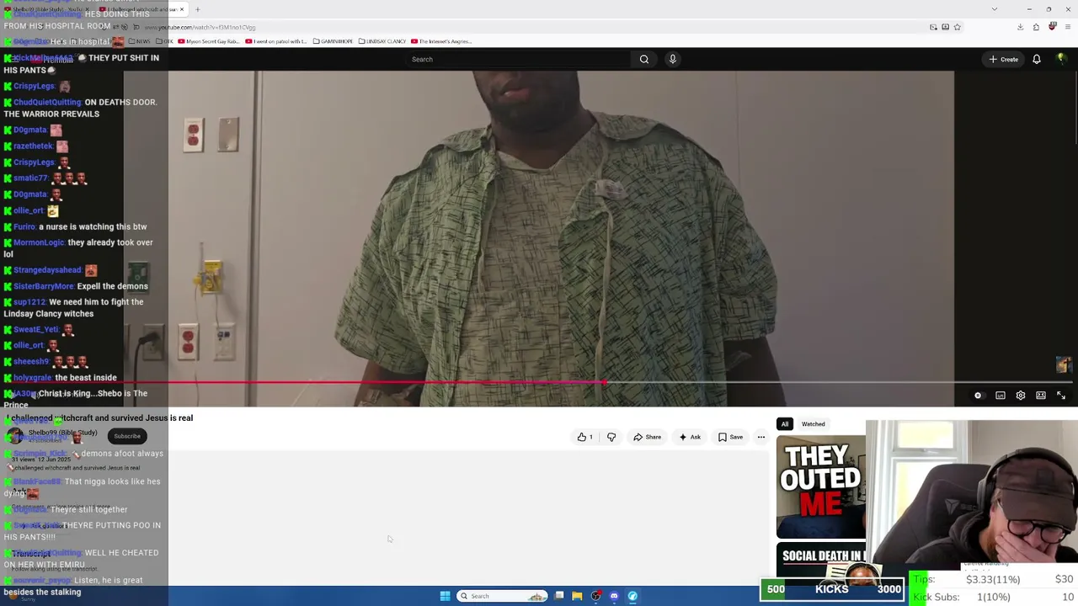Like the video with thumbs-up

tap(584, 437)
